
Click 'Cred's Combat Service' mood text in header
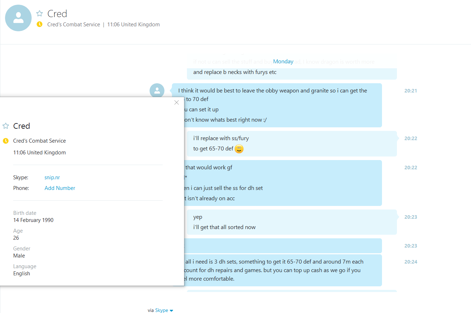pos(74,25)
